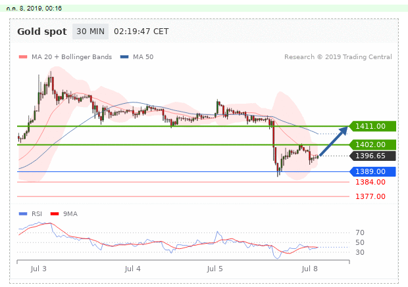Click the Gold spot chart title
The image size is (408, 287).
(42, 32)
